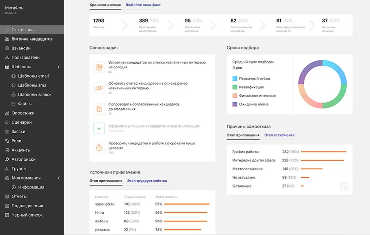Click the meet candidates task icon
This screenshot has height=235, width=370.
[99, 67]
